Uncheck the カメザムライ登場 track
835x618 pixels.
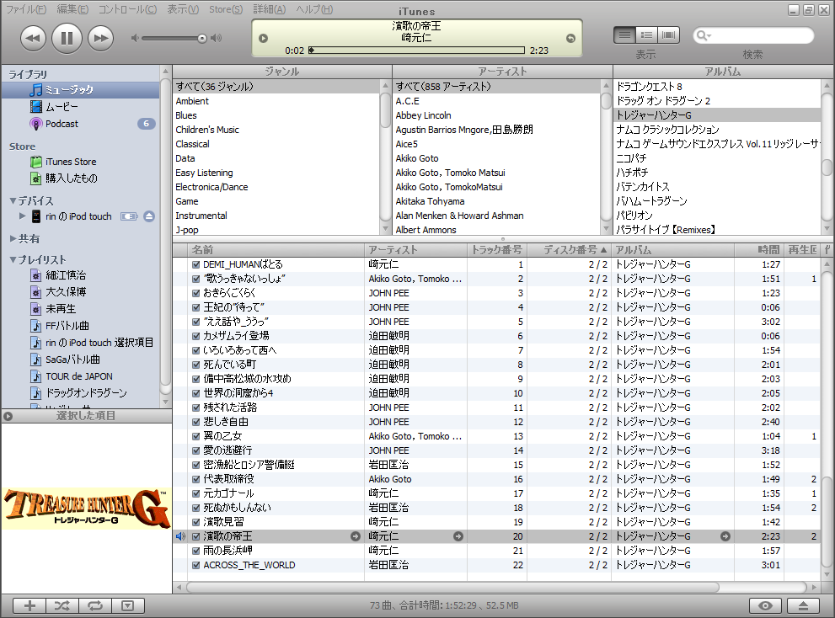[x=196, y=336]
